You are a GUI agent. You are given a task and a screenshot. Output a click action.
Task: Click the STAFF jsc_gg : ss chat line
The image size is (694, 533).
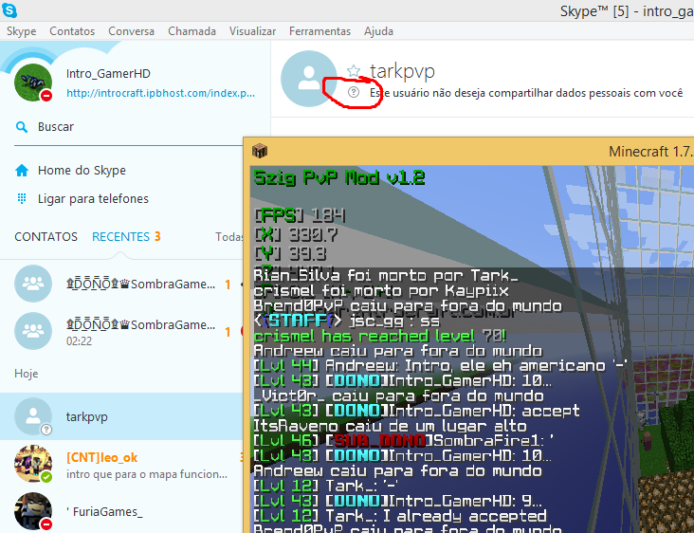pos(347,321)
